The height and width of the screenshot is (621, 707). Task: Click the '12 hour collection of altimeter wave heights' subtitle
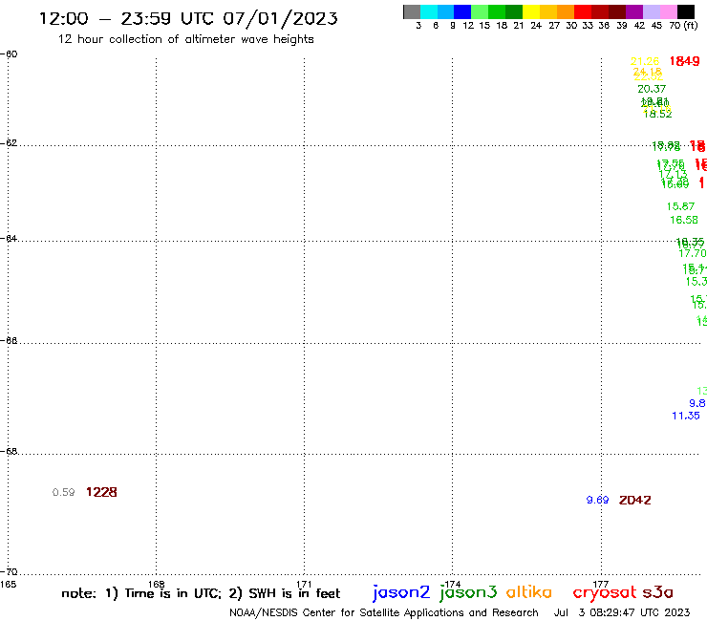tap(185, 39)
